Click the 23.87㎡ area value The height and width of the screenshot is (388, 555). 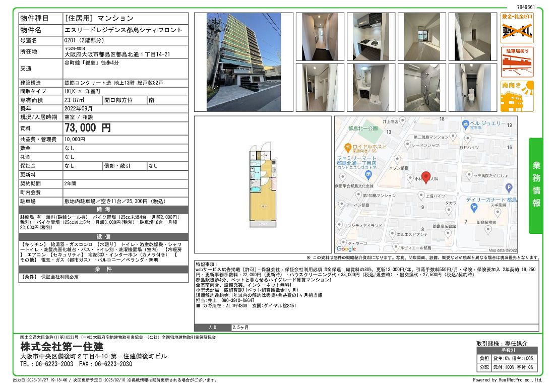[x=74, y=100]
